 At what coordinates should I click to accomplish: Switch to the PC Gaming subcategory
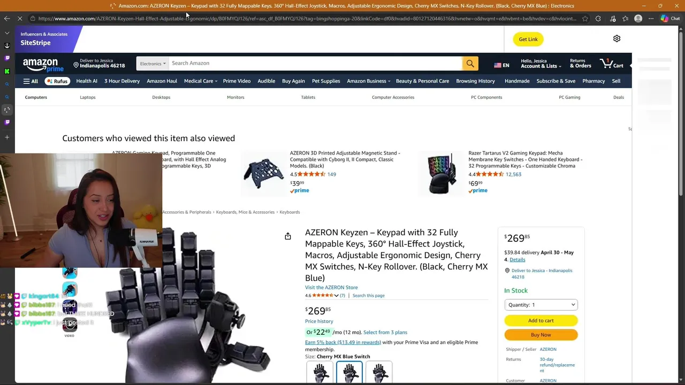[x=569, y=97]
